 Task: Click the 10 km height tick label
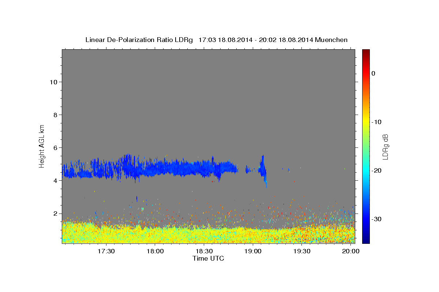pos(53,82)
